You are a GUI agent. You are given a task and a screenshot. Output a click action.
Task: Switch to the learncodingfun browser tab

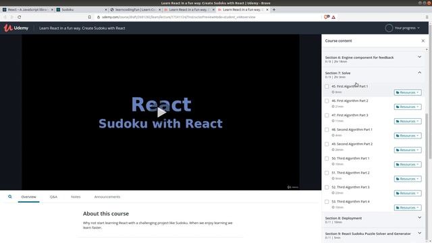coord(135,9)
